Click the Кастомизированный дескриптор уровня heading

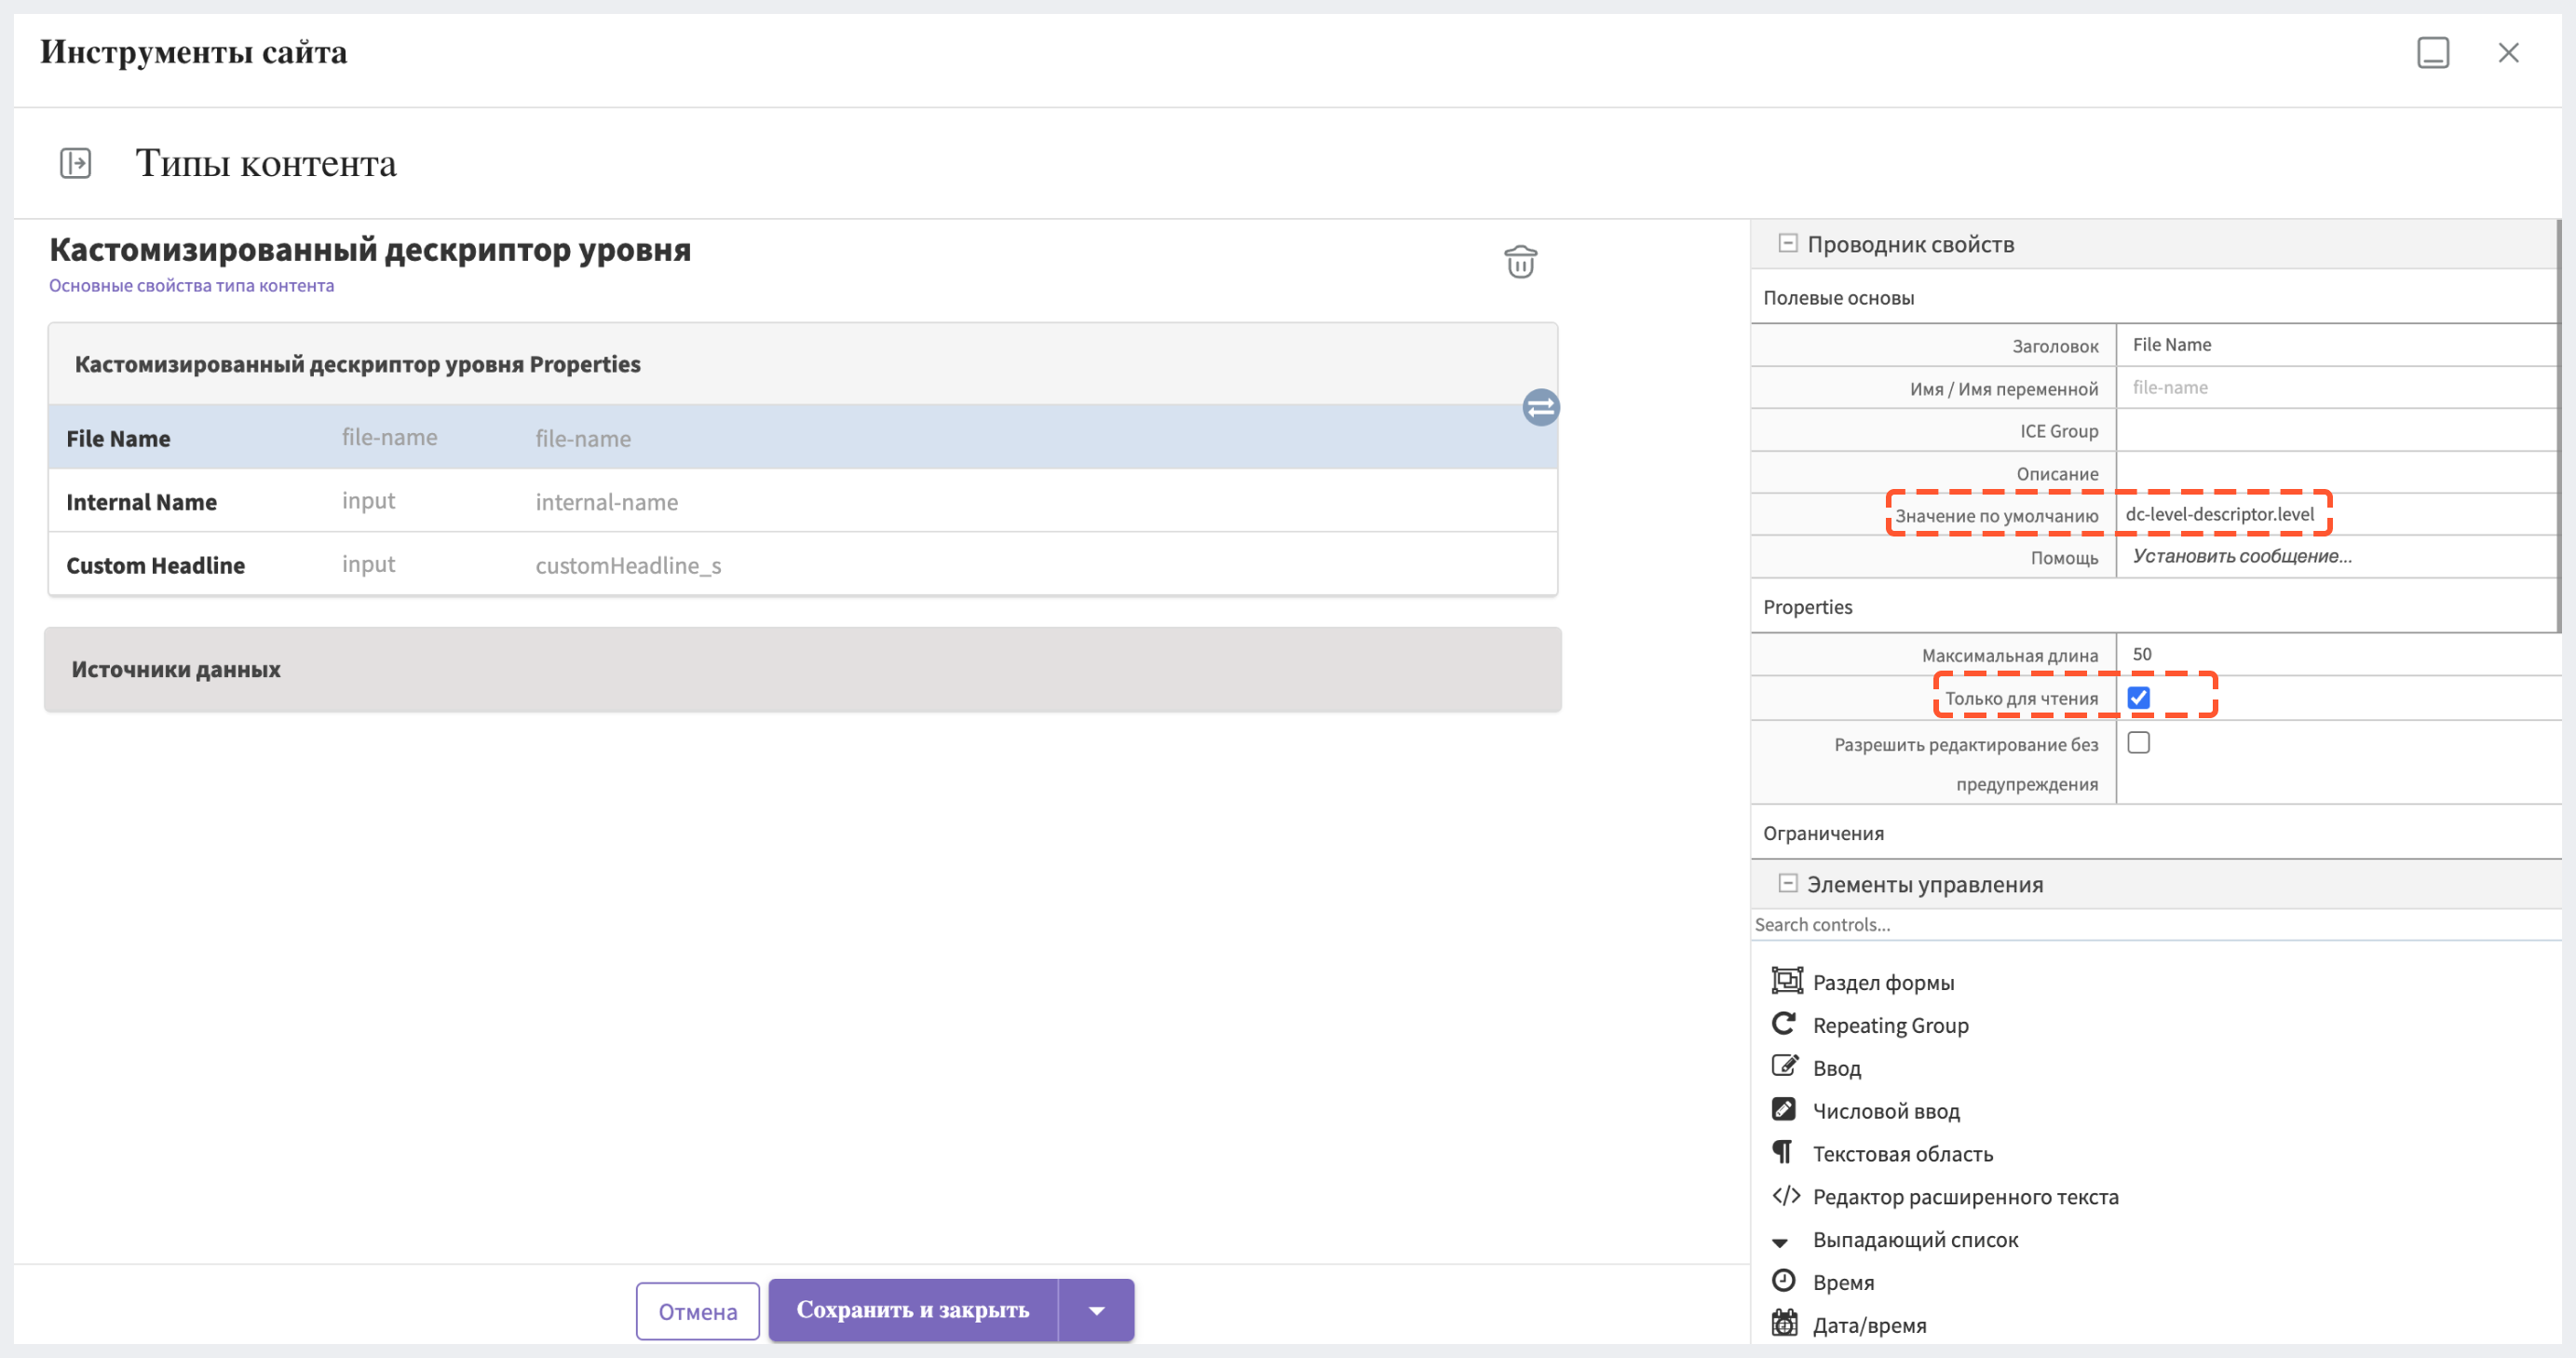click(370, 249)
